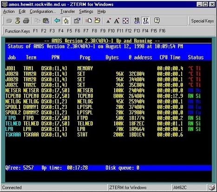Click function key F14
Screen dimensions: 217x192
[x=145, y=31]
